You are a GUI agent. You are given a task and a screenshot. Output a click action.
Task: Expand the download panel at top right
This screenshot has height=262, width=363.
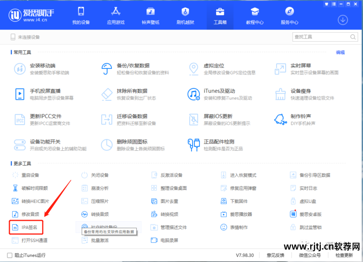tap(342, 20)
